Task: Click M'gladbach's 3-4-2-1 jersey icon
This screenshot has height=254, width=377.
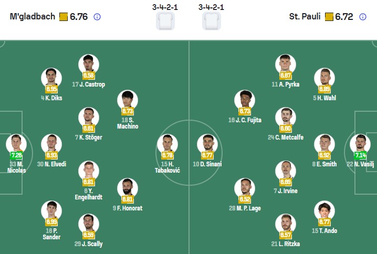Action: point(165,22)
